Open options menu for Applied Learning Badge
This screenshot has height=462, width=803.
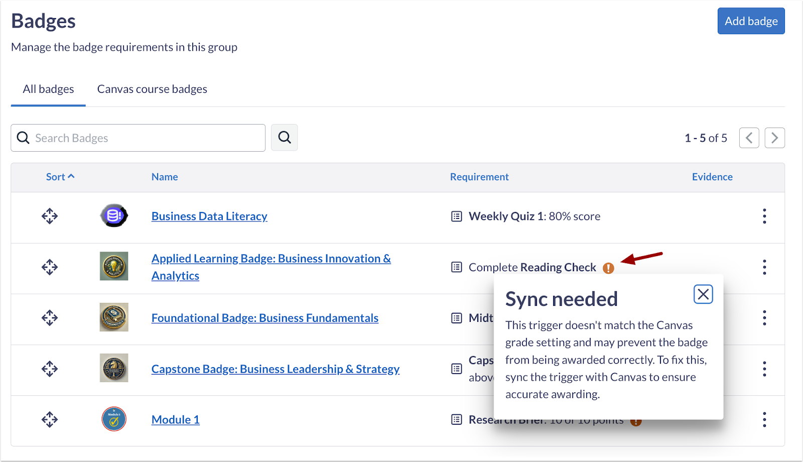[x=764, y=267]
